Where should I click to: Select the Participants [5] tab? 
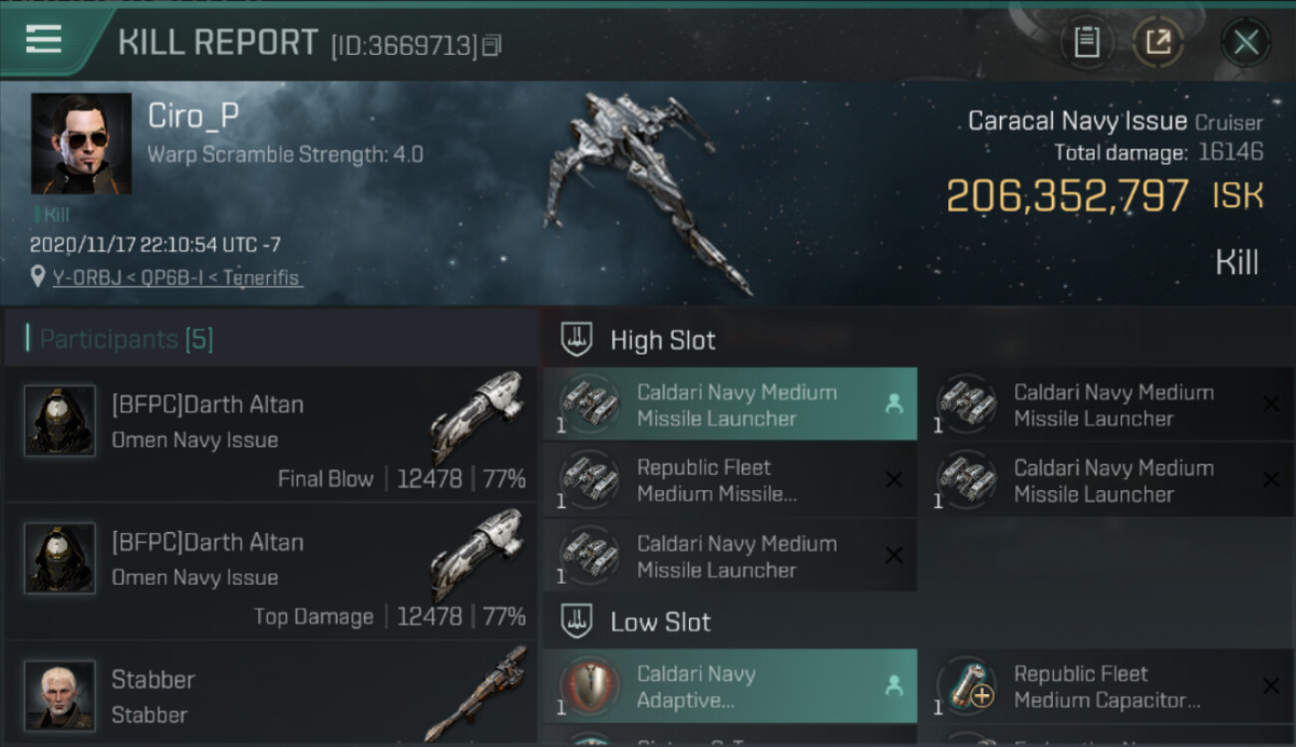click(127, 339)
